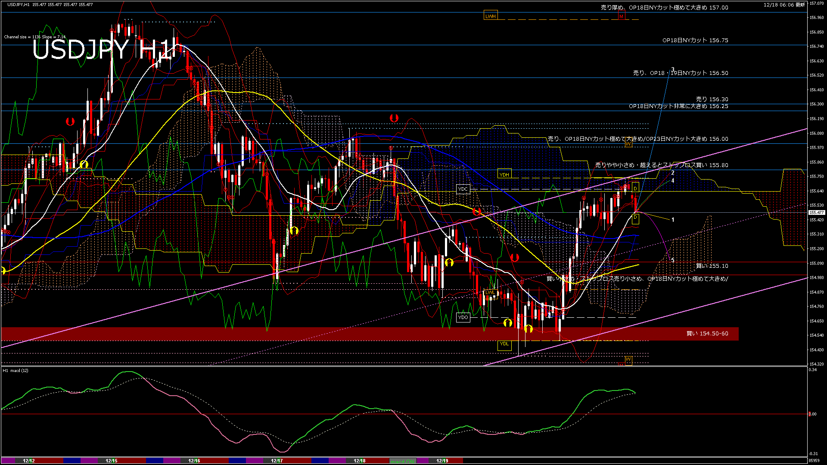Select the YDH yesterday-high label box
827x465 pixels.
pos(504,174)
